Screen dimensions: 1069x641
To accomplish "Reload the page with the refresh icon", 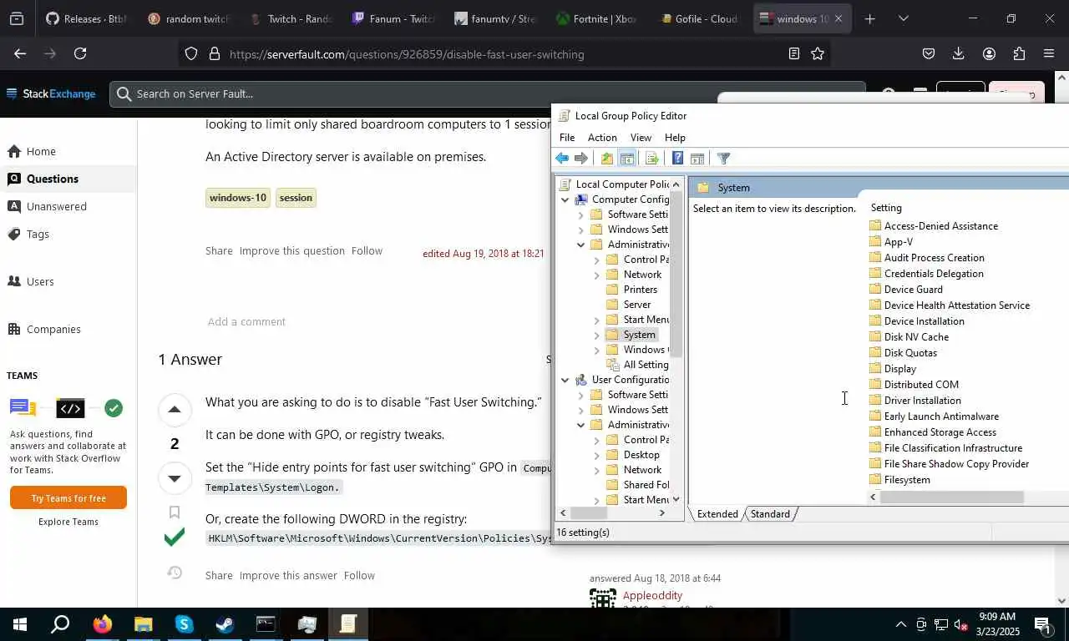I will [x=80, y=53].
